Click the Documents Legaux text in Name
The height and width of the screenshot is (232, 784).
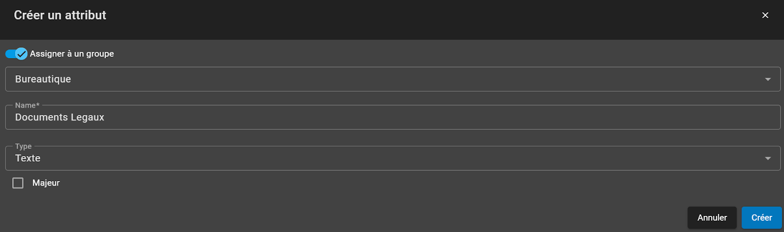point(60,117)
